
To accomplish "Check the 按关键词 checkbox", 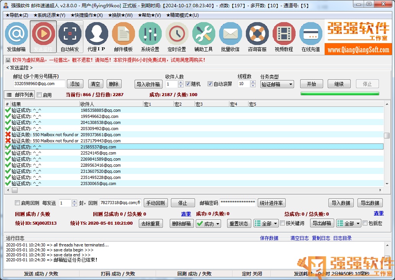I will click(283, 223).
